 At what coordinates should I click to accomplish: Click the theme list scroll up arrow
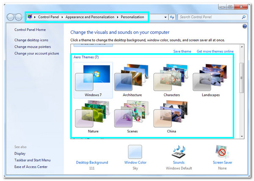242,47
